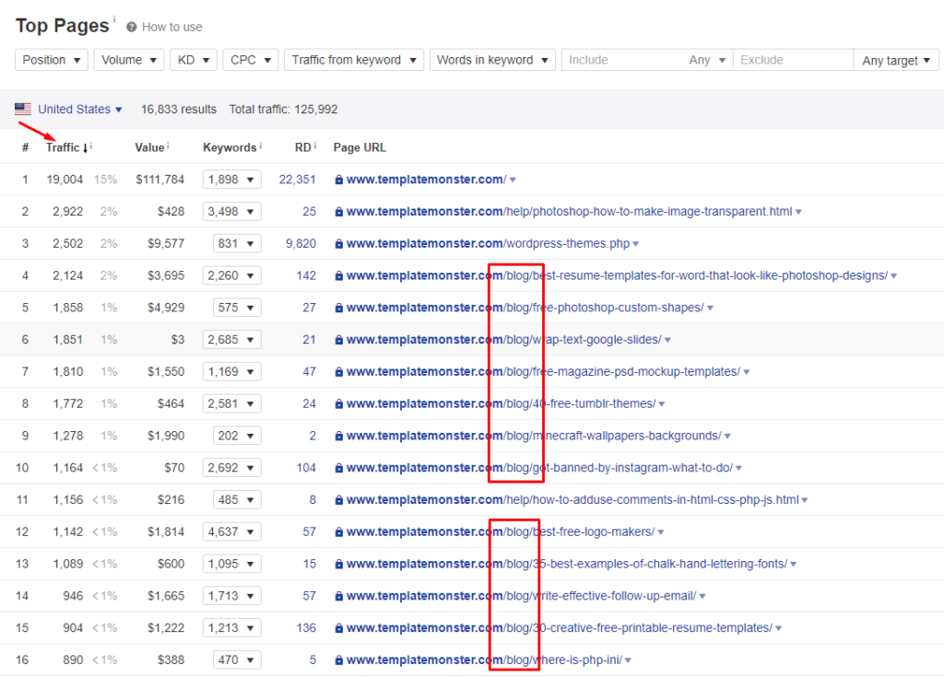Open the keywords count box on row one
Viewport: 944px width, 677px height.
point(231,179)
